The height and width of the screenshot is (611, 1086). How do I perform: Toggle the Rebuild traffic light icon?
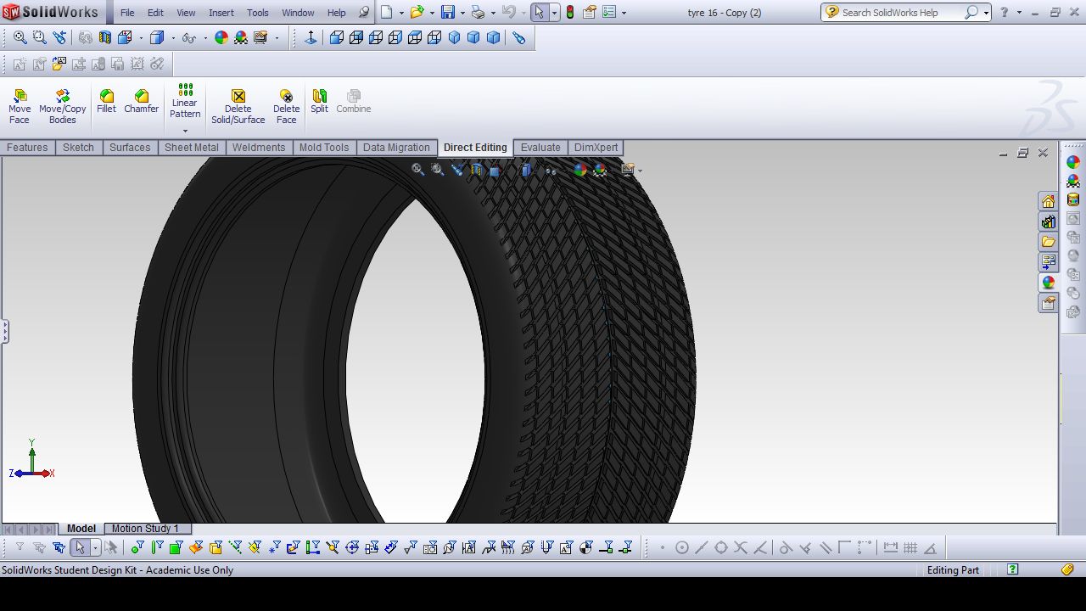coord(570,13)
